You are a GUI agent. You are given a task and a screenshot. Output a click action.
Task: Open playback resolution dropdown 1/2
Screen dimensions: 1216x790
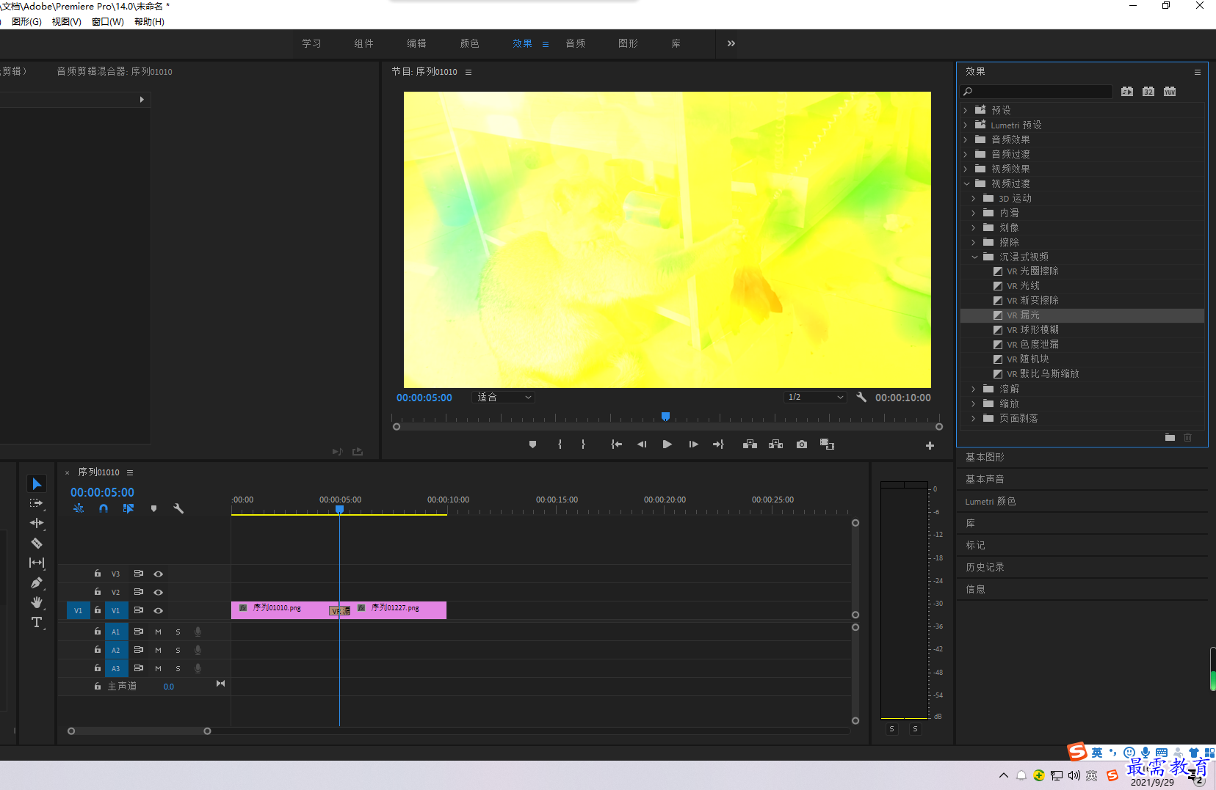pos(815,397)
